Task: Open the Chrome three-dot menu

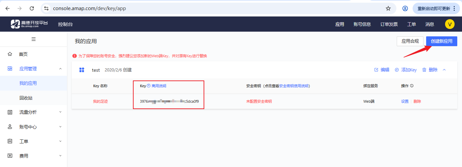Action: point(454,8)
